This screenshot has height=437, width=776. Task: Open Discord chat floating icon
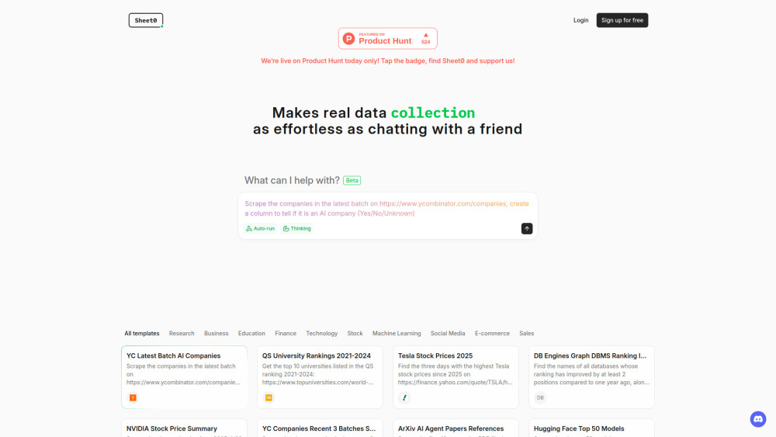coord(758,419)
